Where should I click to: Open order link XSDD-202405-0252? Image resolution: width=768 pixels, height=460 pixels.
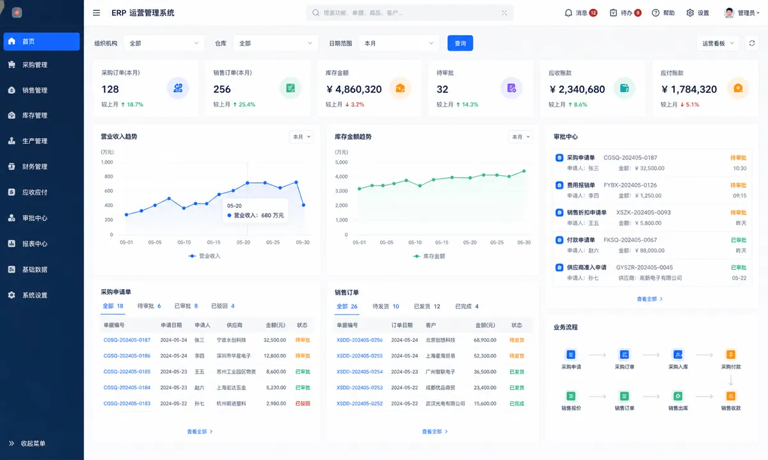(360, 403)
